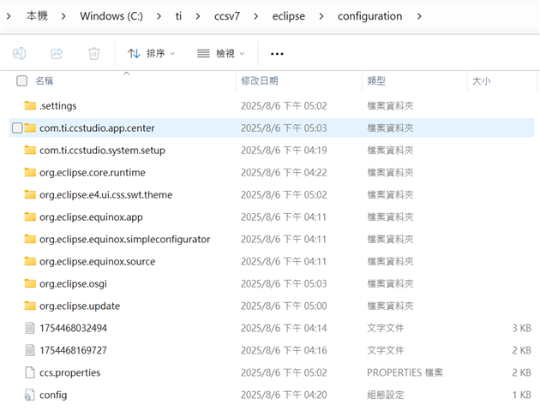Click the 3 KB size of 1754468032494
This screenshot has width=540, height=410.
click(x=521, y=328)
